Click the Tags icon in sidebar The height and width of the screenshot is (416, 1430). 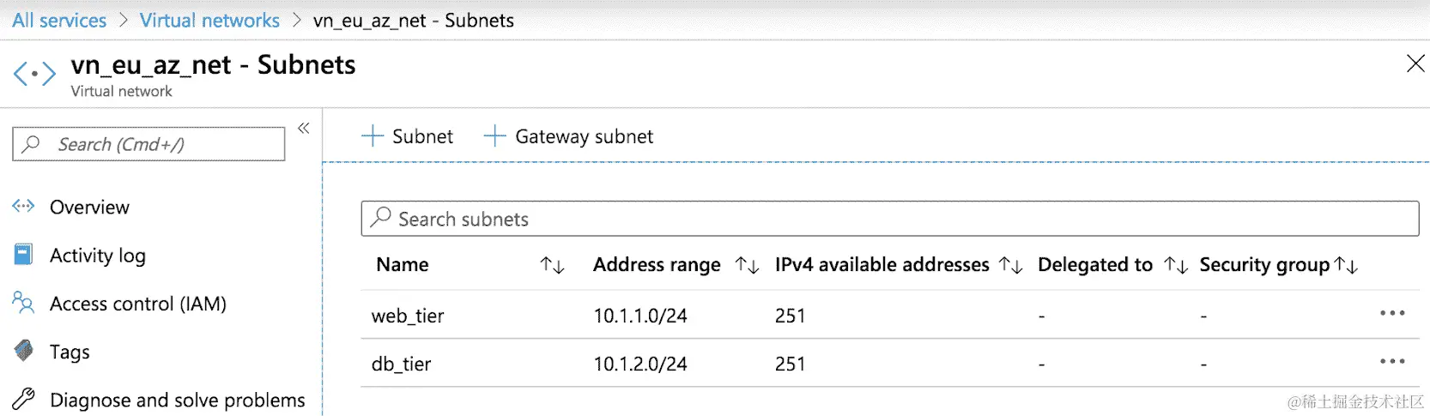tap(24, 351)
